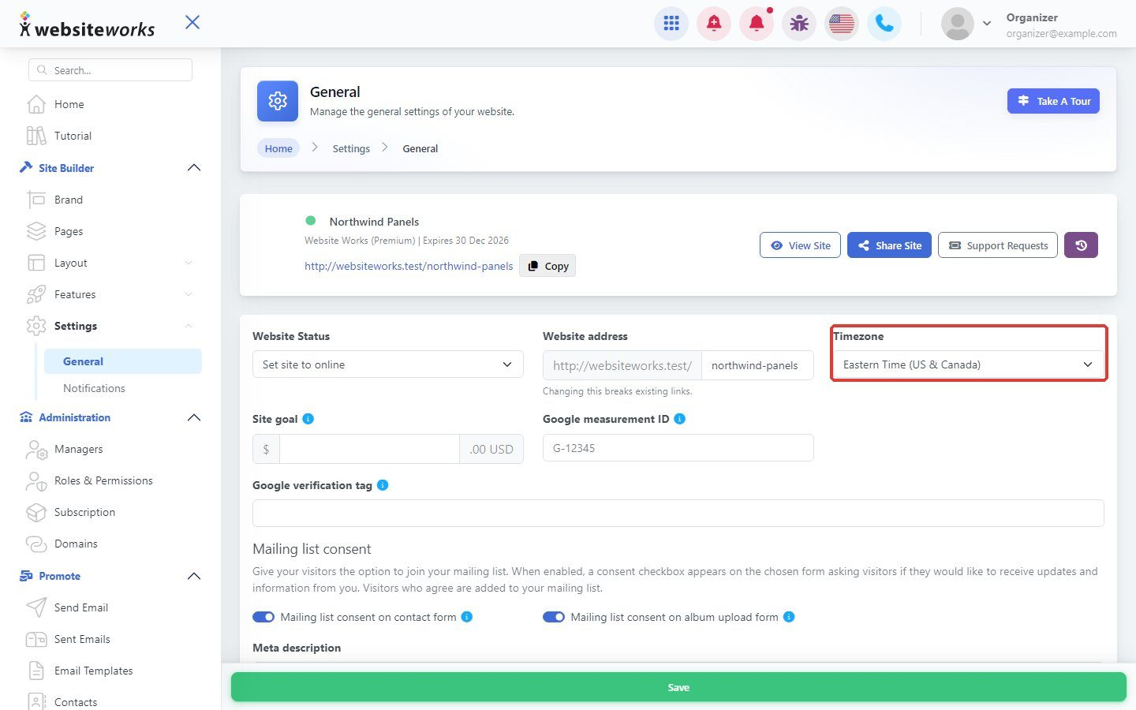Click the info icon beside album upload consent
This screenshot has width=1136, height=710.
789,617
